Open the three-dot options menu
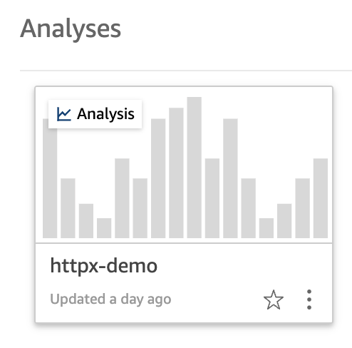352x348 pixels. coord(309,300)
